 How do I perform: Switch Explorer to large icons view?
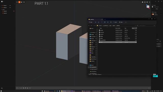click(155, 74)
